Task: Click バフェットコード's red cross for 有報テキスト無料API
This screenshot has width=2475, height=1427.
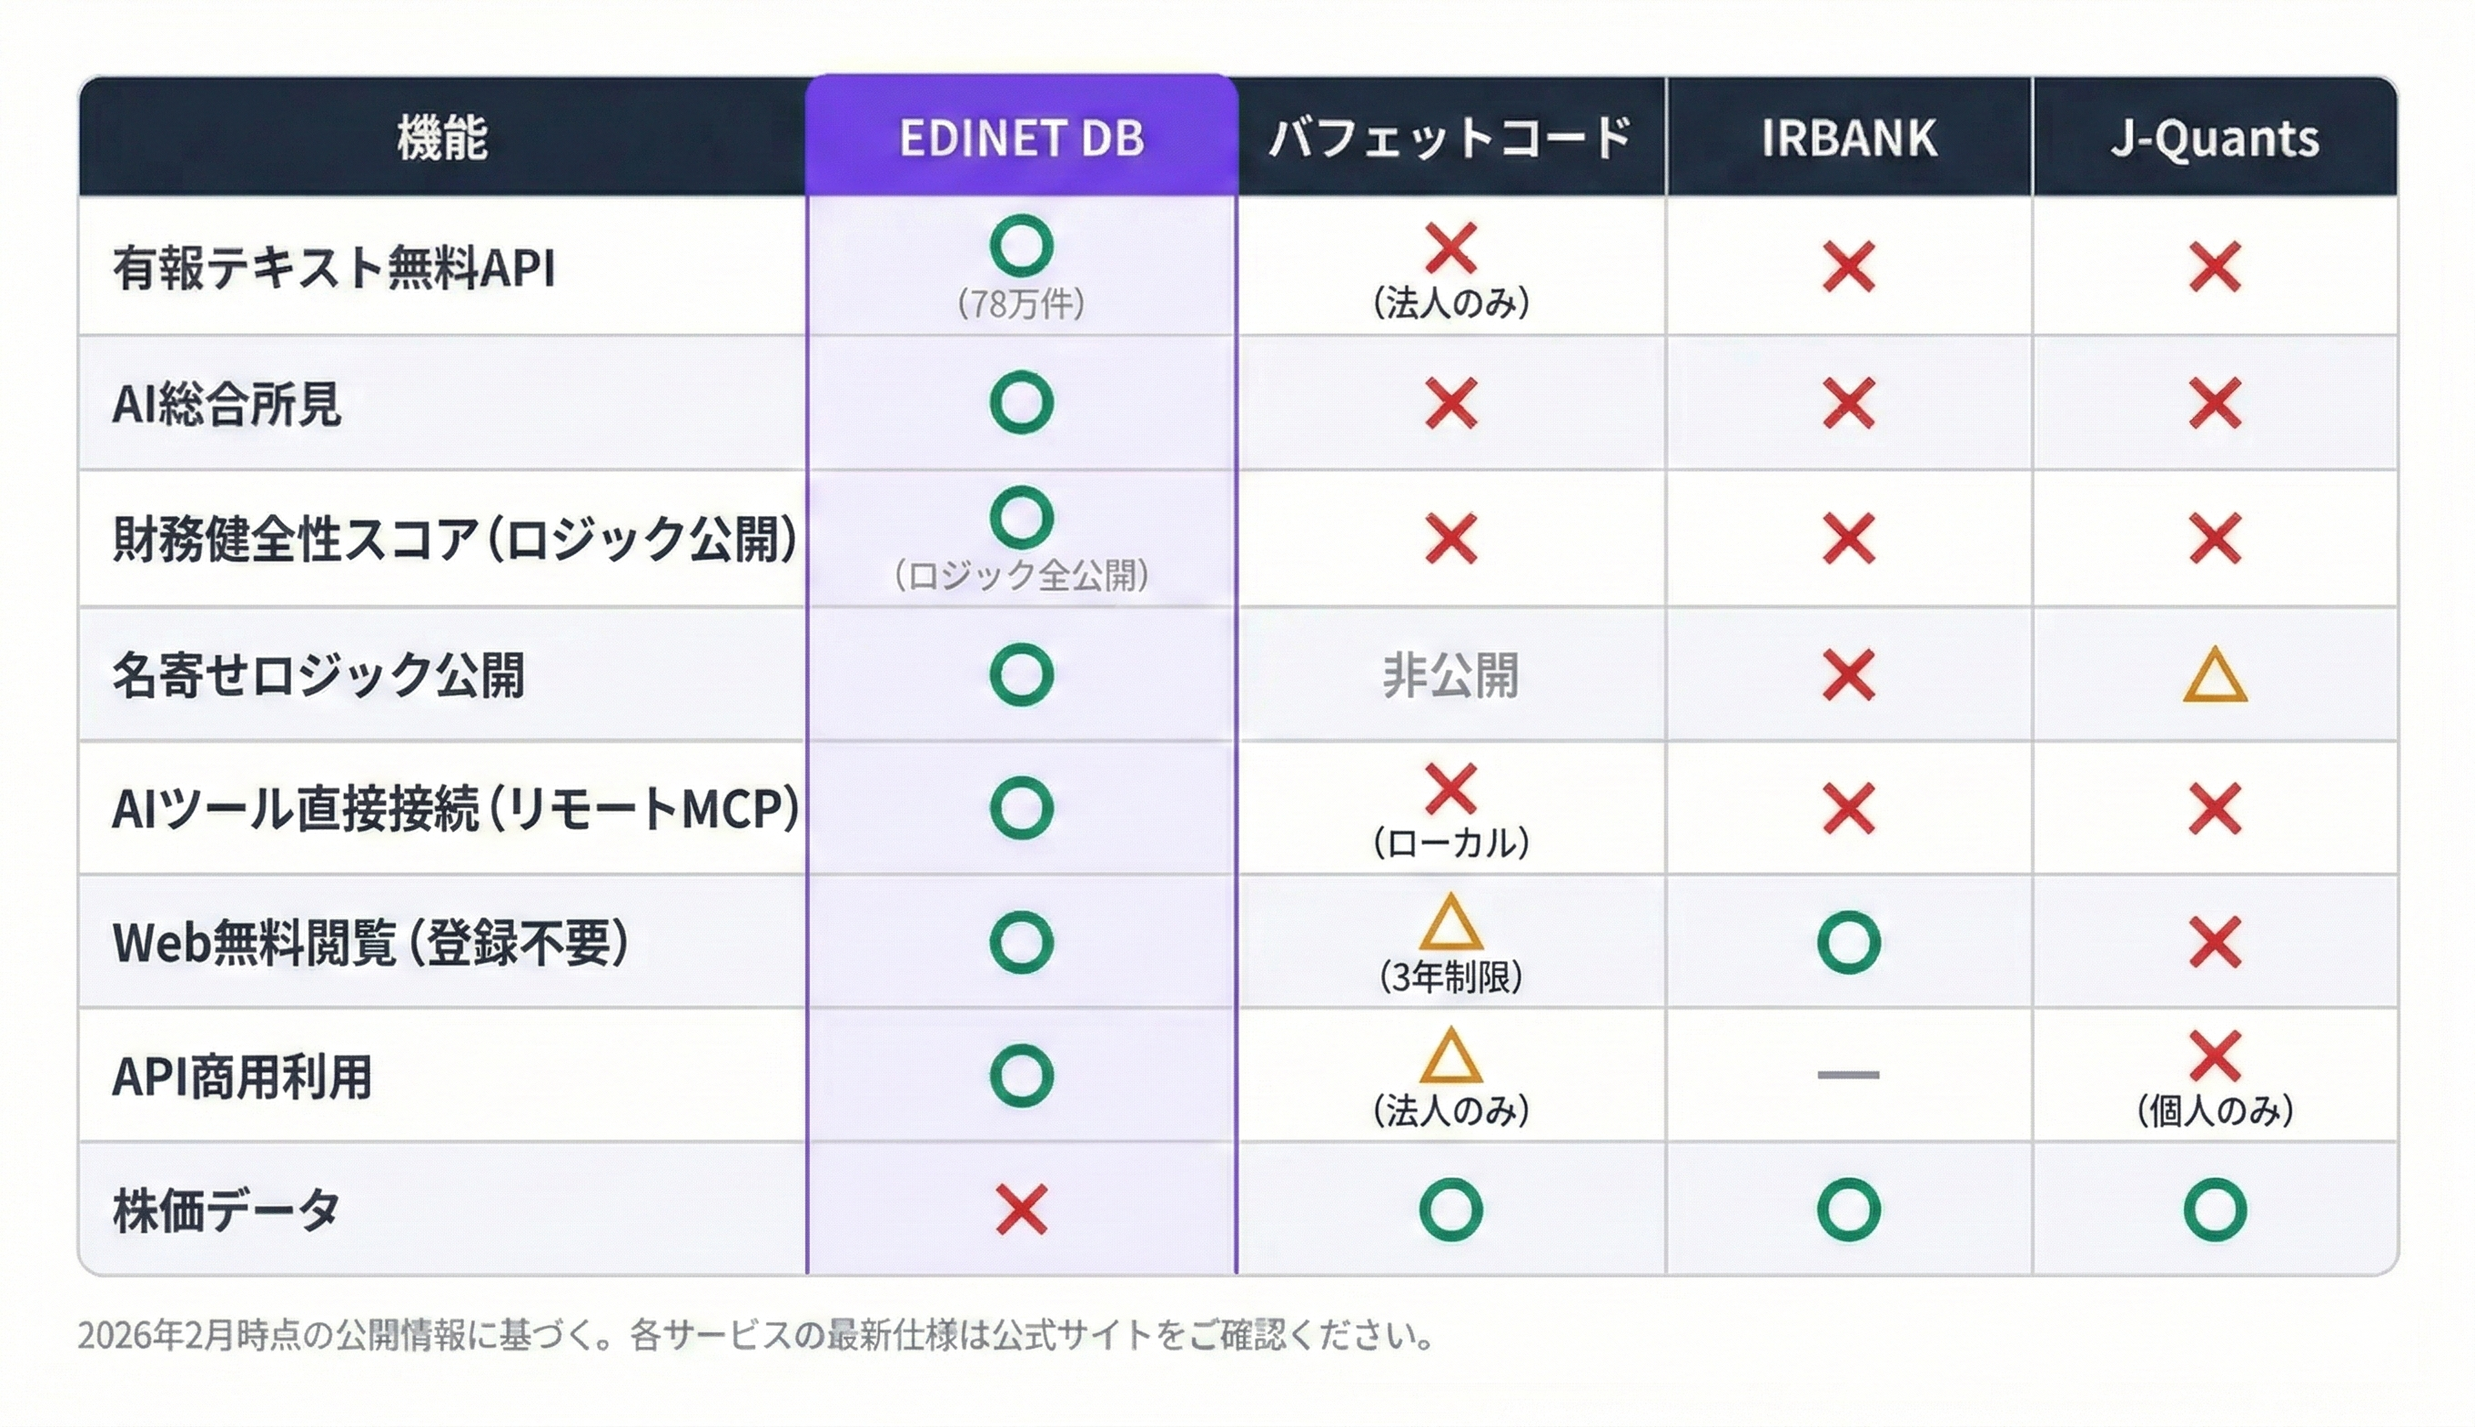Action: 1450,247
